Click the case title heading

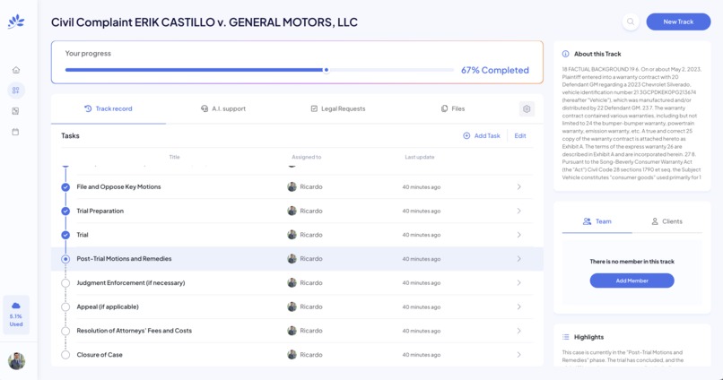pyautogui.click(x=205, y=22)
